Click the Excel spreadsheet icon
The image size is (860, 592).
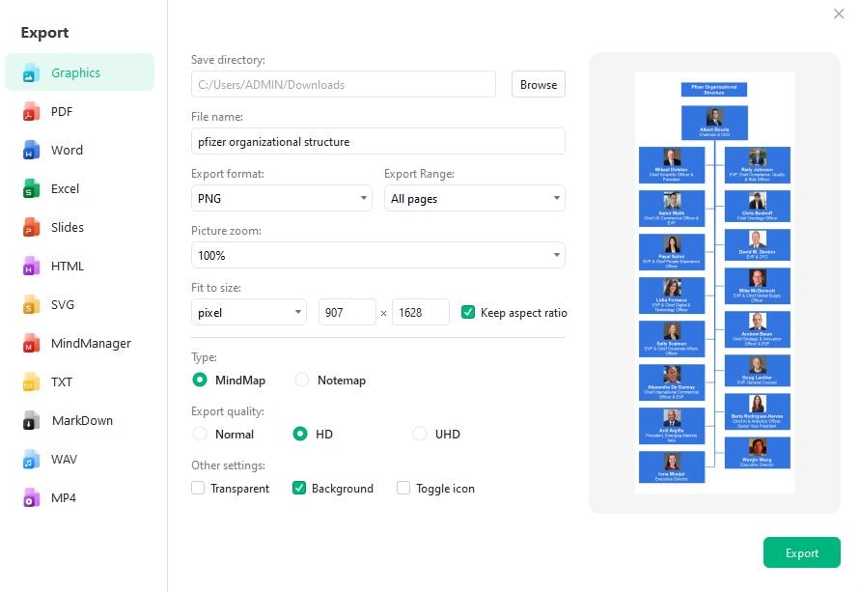(31, 188)
